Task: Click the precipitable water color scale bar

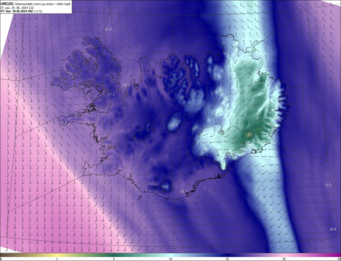Action: 170,255
